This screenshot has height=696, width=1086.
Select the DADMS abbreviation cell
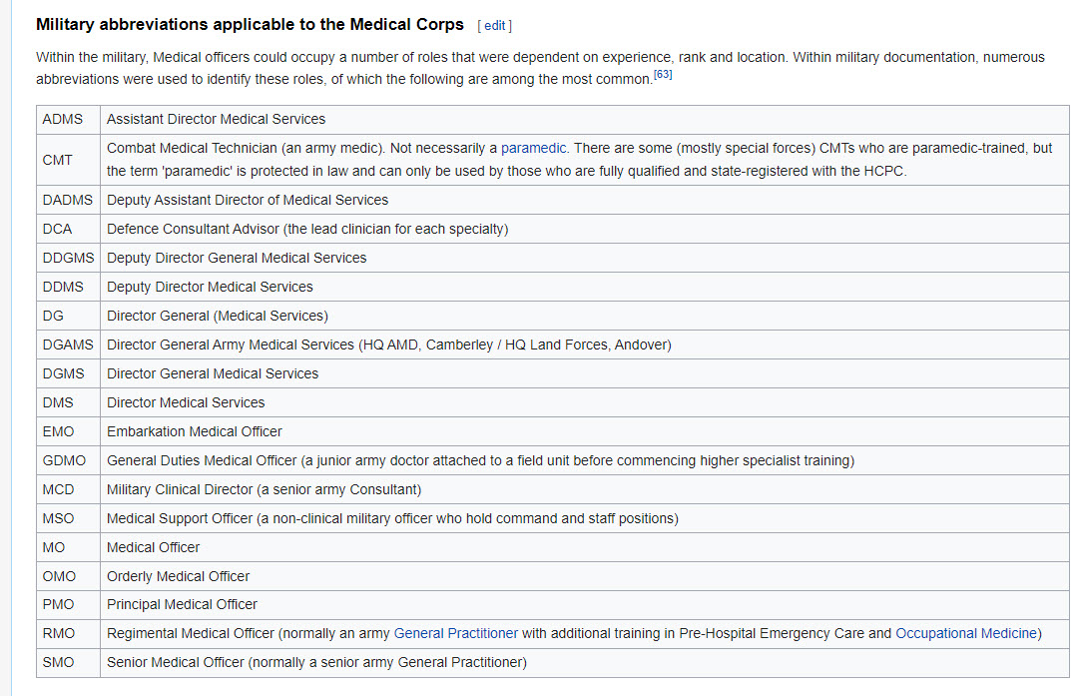click(68, 200)
